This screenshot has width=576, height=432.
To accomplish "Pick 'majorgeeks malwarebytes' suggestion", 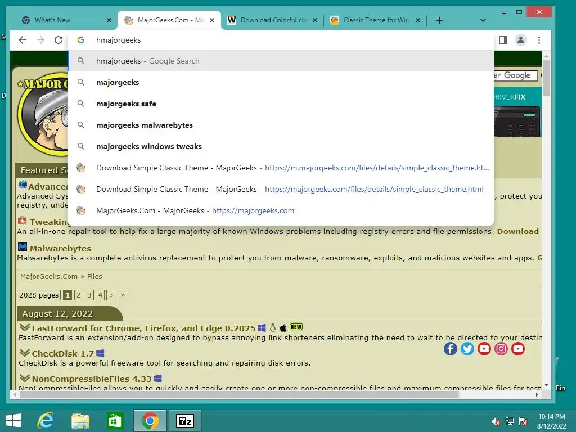I will pyautogui.click(x=281, y=125).
